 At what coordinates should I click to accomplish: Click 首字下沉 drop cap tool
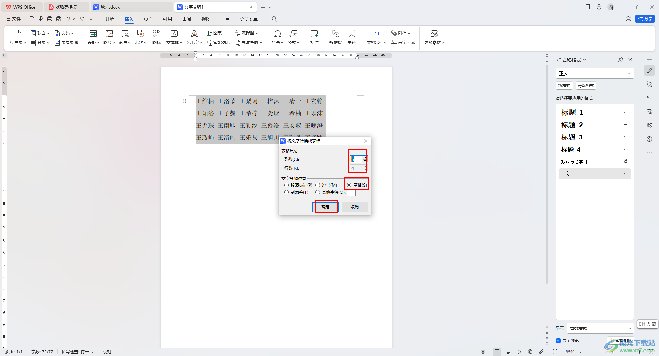pos(403,43)
